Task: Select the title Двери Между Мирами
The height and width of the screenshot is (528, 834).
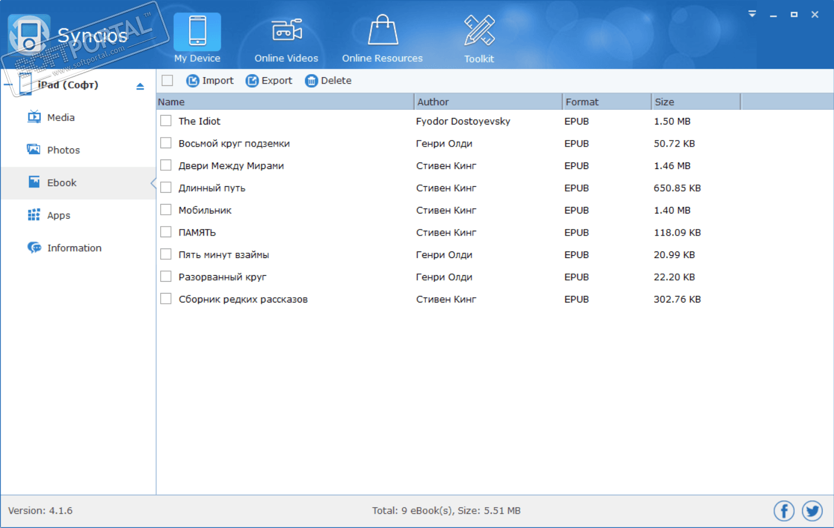Action: [x=231, y=166]
